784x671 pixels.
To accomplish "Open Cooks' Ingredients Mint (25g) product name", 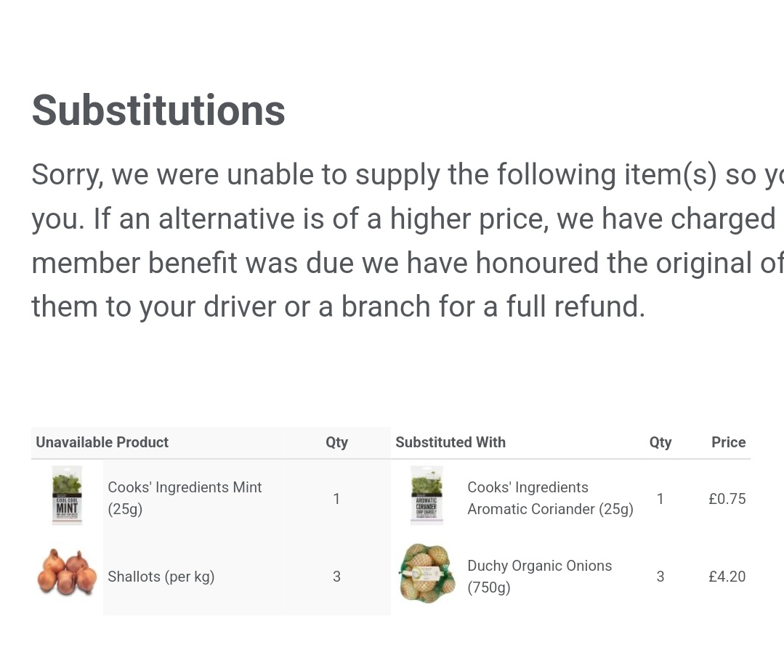I will pyautogui.click(x=185, y=498).
